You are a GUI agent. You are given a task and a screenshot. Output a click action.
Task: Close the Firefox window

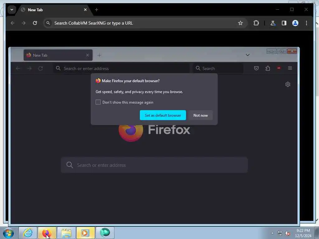292,51
